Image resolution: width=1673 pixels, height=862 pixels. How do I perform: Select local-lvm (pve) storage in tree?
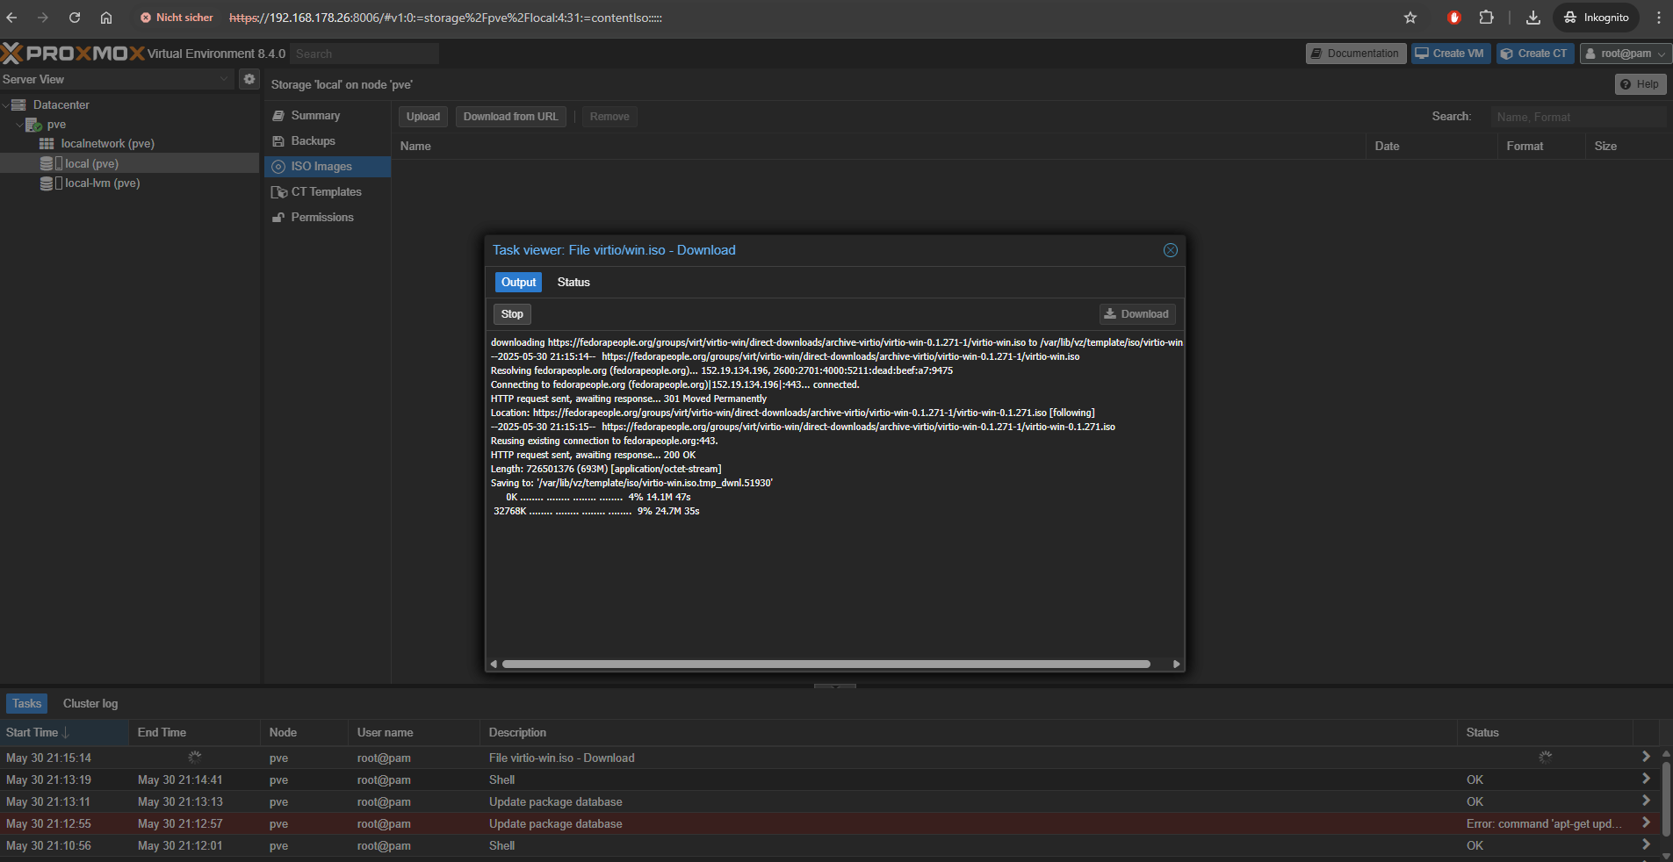click(102, 183)
